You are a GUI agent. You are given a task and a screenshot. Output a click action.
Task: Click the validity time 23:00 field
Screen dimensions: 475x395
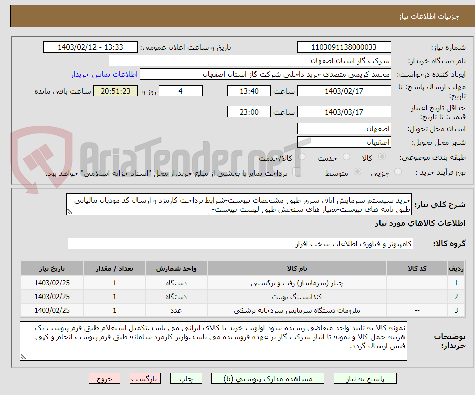coord(249,112)
